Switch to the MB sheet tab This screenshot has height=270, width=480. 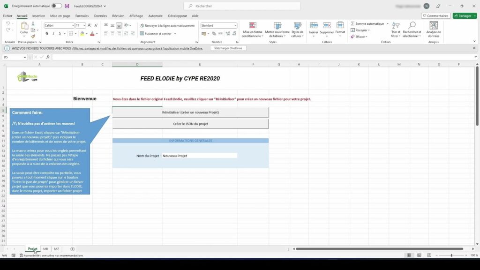(x=45, y=249)
